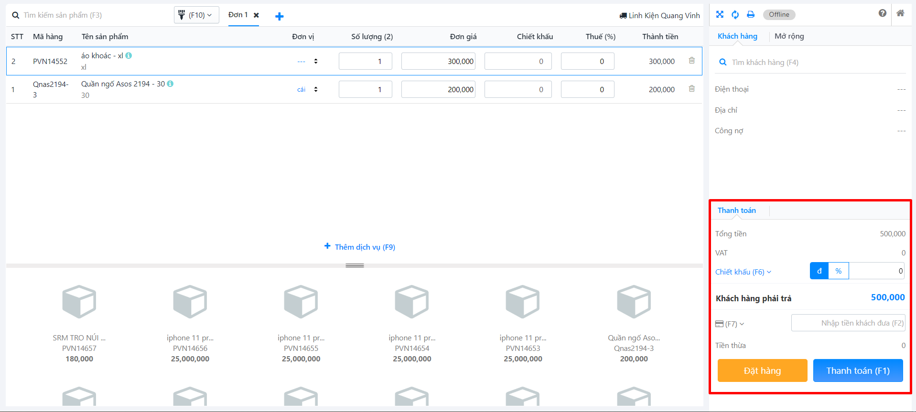Switch to the Mở rộng tab

point(789,36)
